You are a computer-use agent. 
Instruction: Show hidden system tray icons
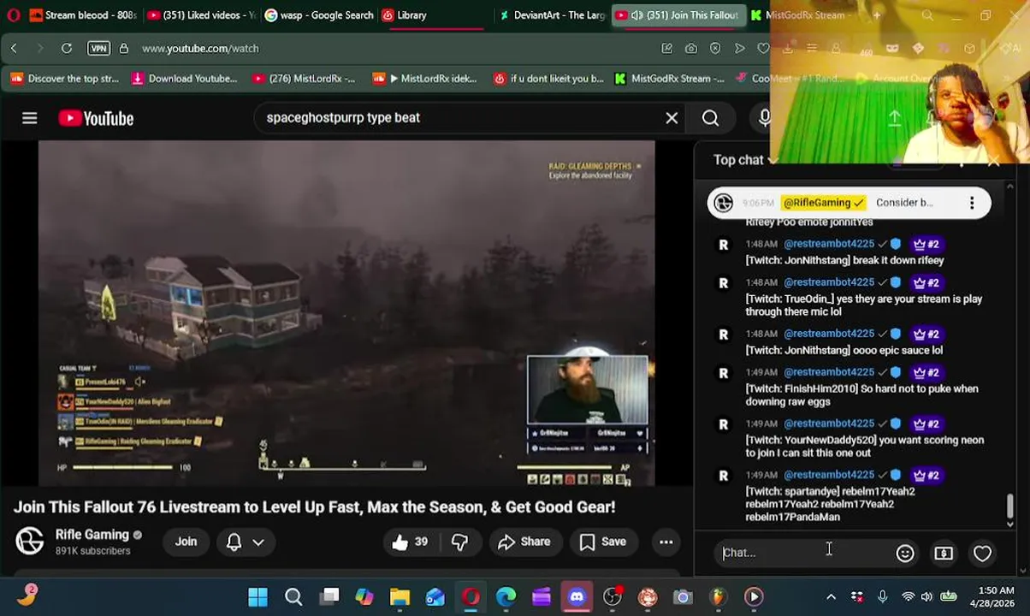click(831, 596)
